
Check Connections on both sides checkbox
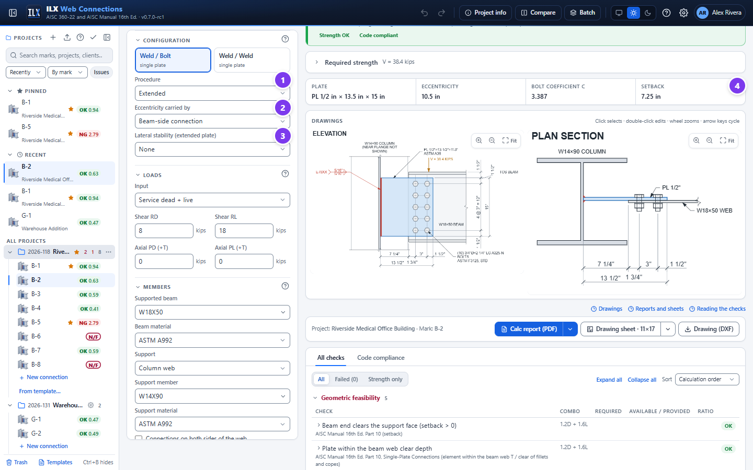[x=139, y=439]
